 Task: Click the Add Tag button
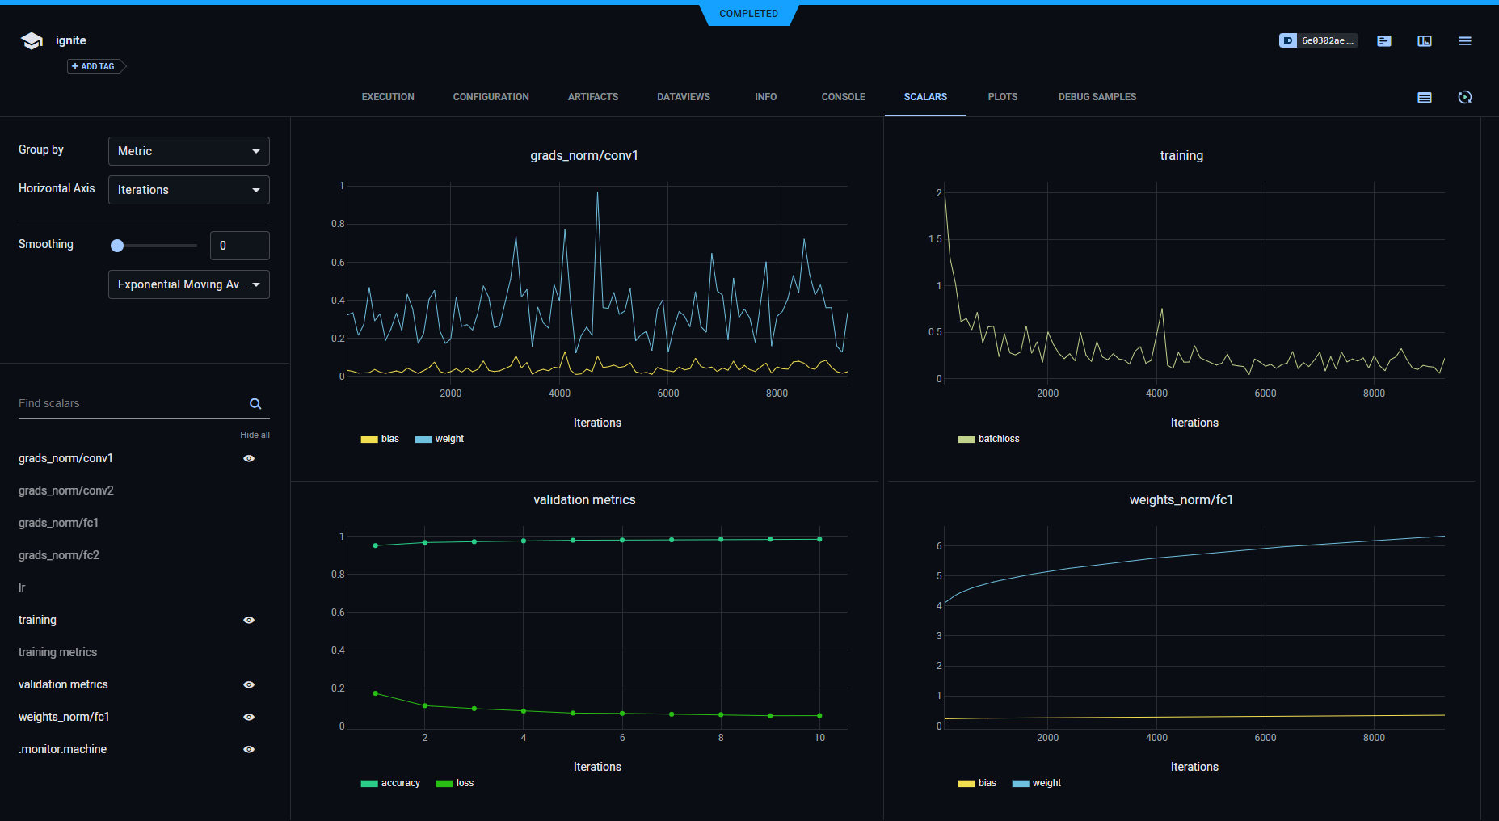pos(95,66)
